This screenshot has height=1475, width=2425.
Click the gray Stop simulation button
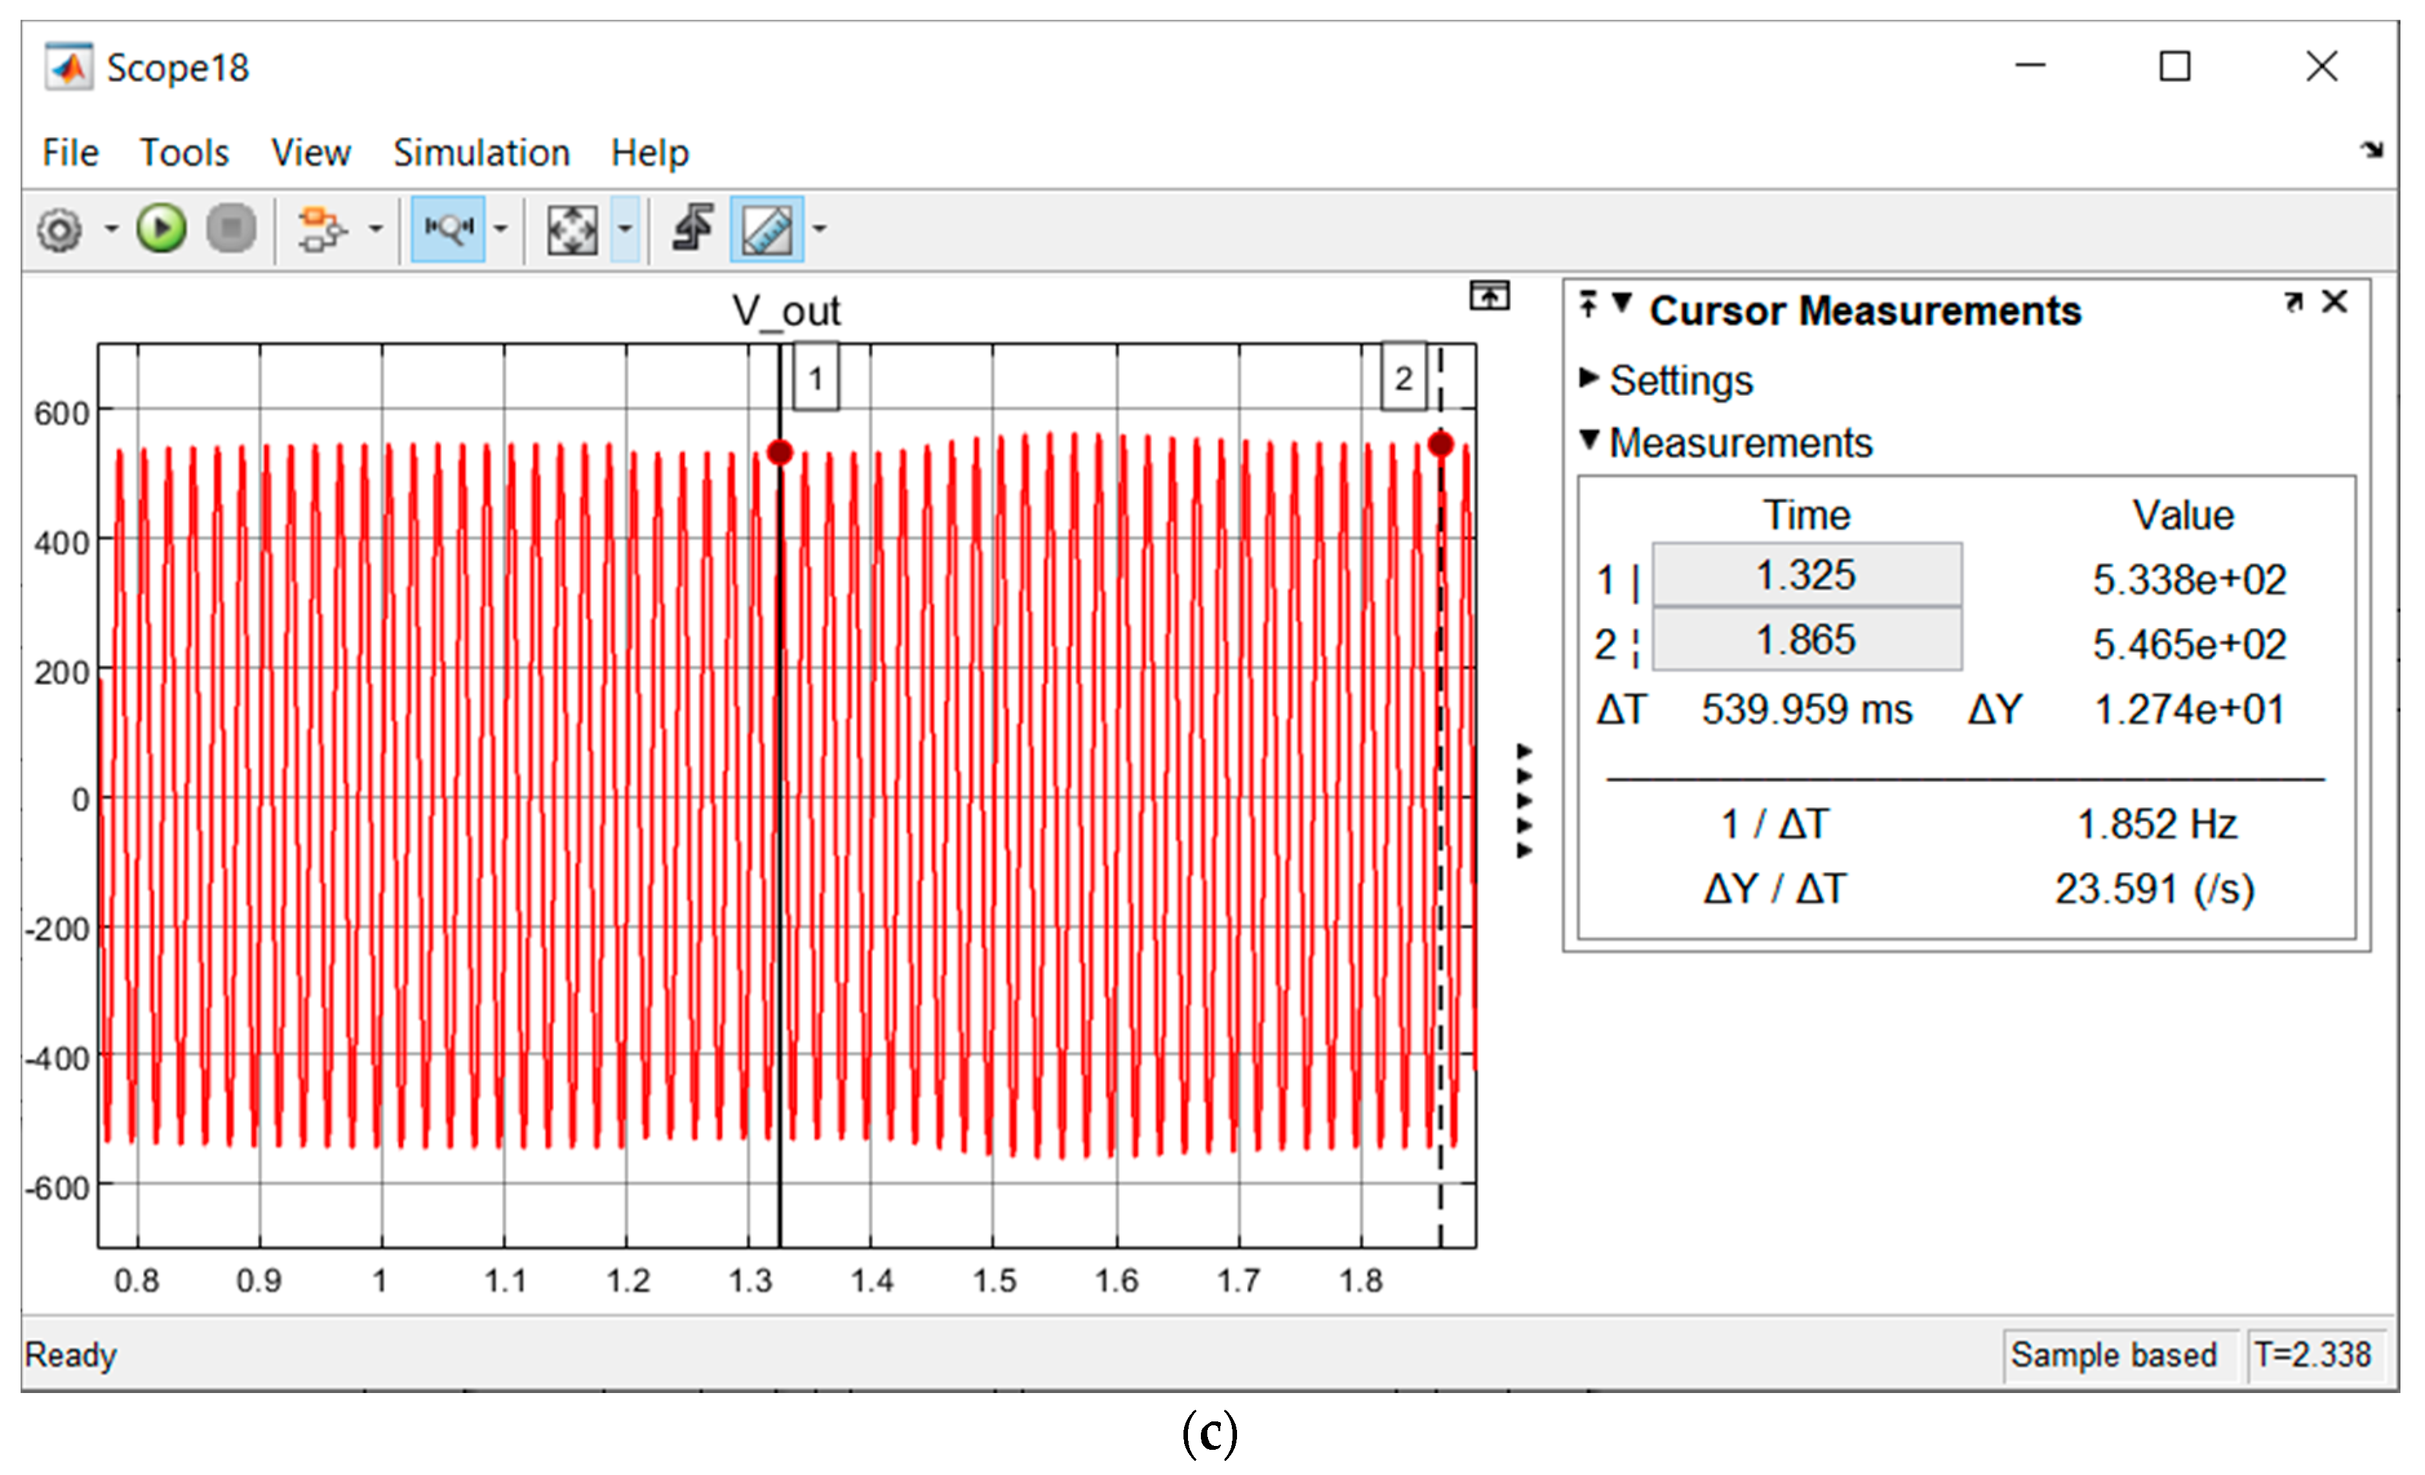click(x=231, y=229)
